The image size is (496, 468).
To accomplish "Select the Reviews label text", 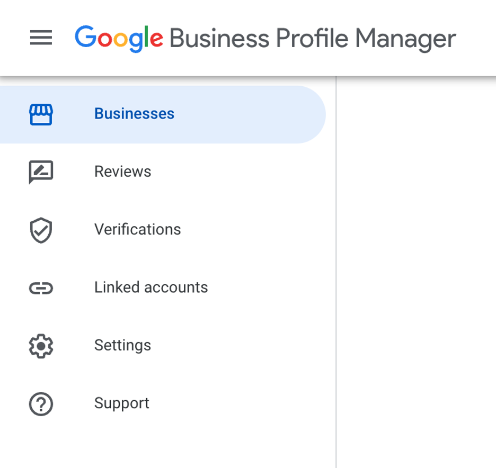I will pos(122,172).
